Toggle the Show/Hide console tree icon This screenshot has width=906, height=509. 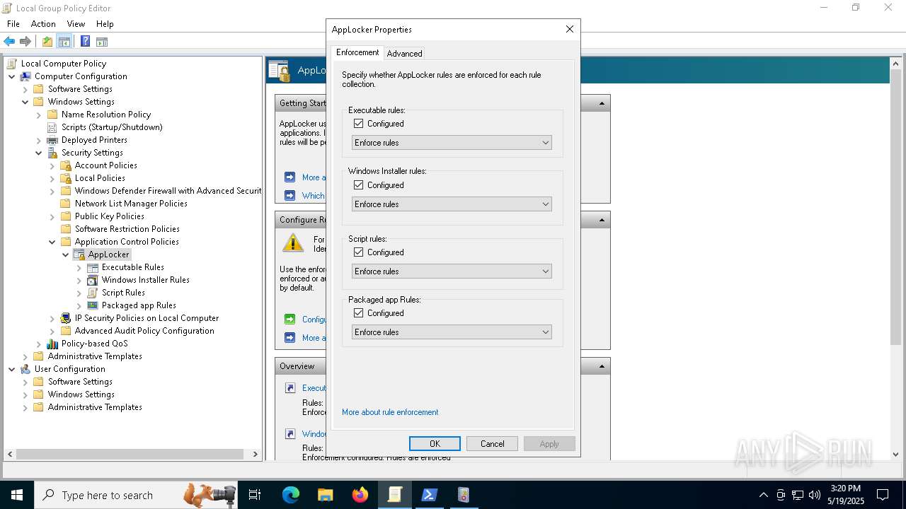tap(64, 42)
